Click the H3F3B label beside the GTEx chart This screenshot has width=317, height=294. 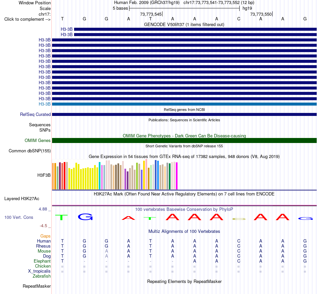44,175
